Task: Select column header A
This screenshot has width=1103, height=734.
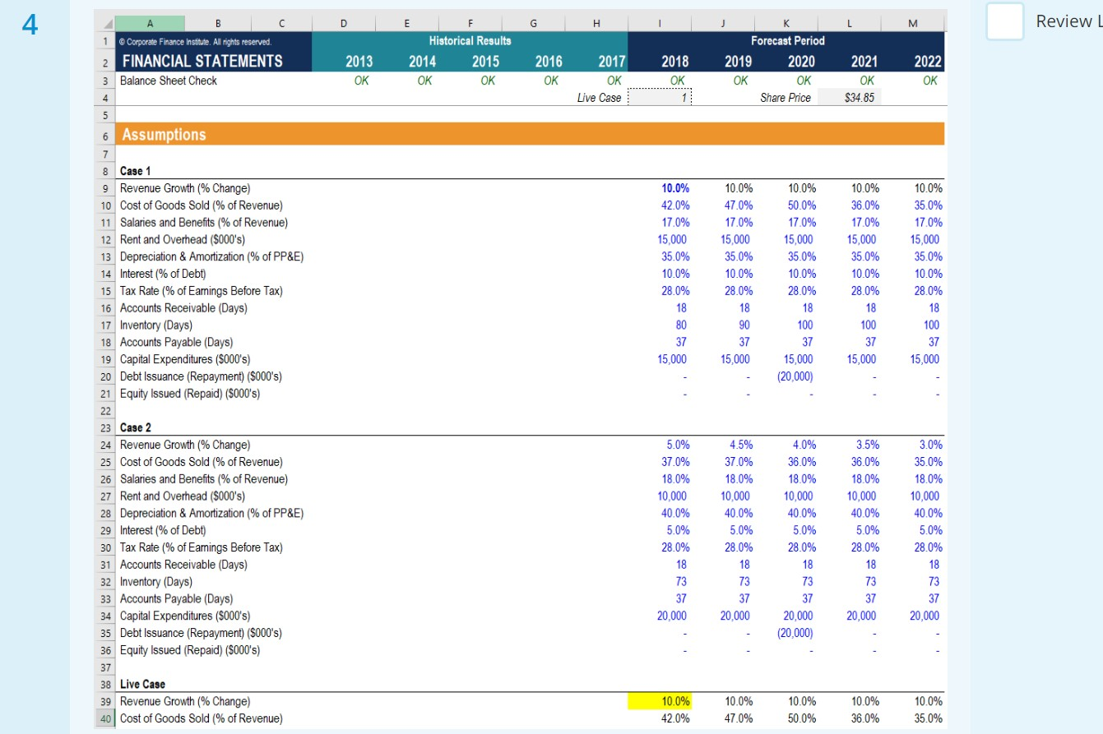Action: pos(150,25)
